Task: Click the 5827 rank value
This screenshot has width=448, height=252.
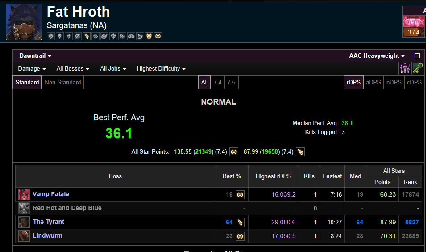Action: [412, 222]
